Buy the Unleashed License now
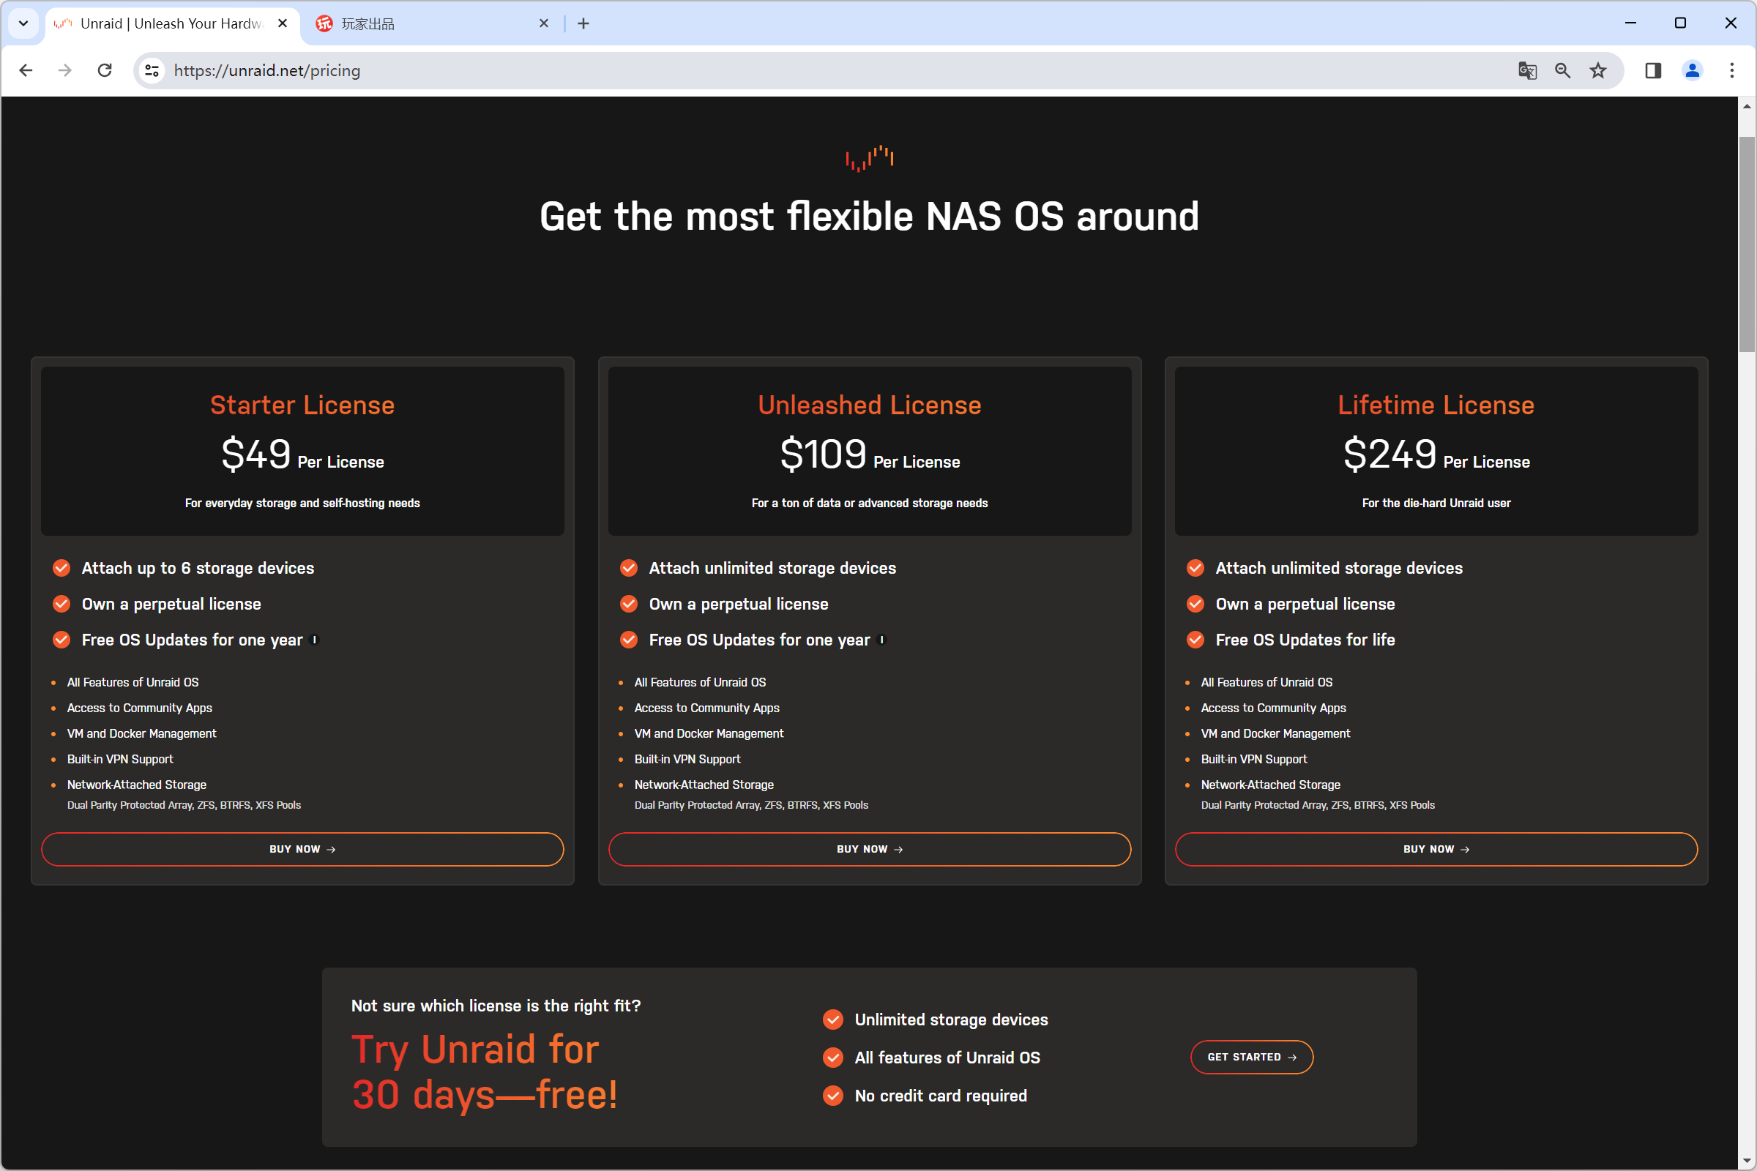The width and height of the screenshot is (1757, 1171). click(x=870, y=849)
